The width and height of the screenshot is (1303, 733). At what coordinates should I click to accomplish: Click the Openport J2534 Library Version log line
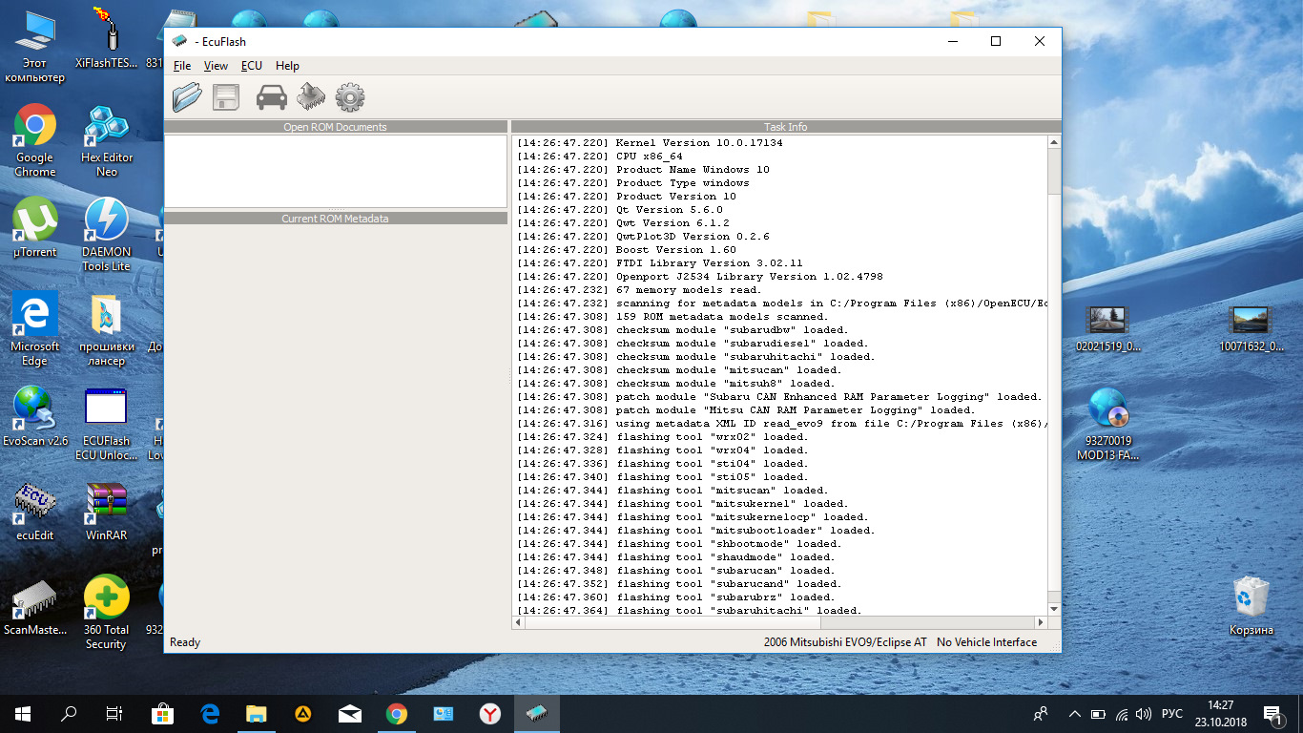point(700,277)
